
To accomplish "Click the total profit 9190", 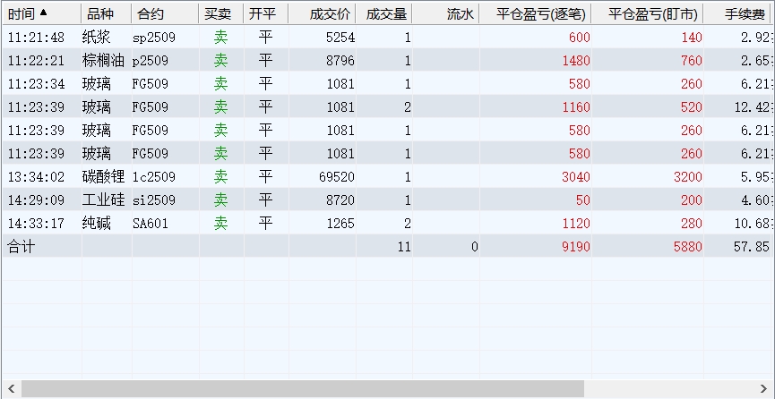I will click(x=576, y=246).
